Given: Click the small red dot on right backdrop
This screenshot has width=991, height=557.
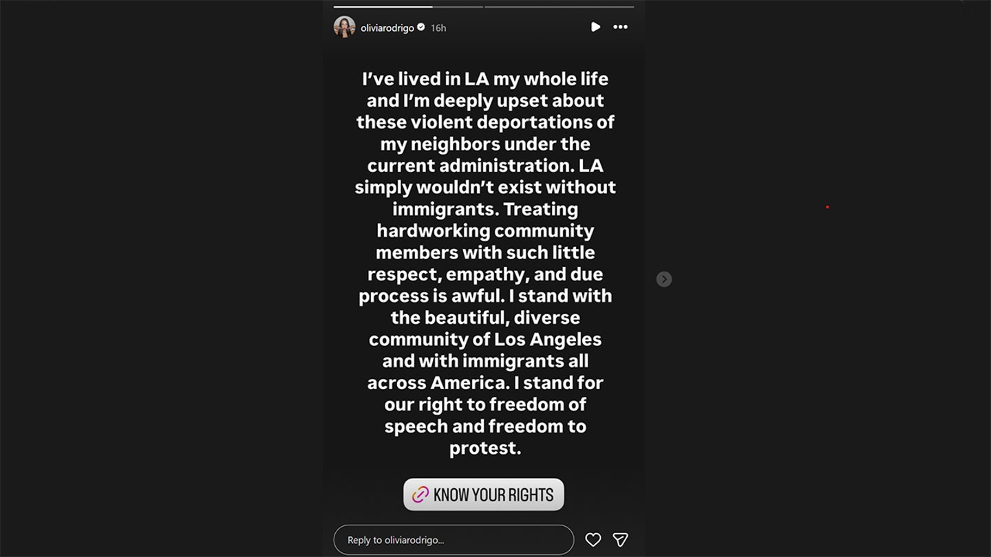Looking at the screenshot, I should [x=827, y=207].
